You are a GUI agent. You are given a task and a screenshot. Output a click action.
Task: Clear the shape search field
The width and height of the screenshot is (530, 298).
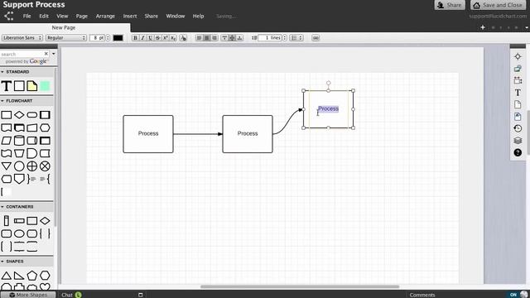click(46, 54)
